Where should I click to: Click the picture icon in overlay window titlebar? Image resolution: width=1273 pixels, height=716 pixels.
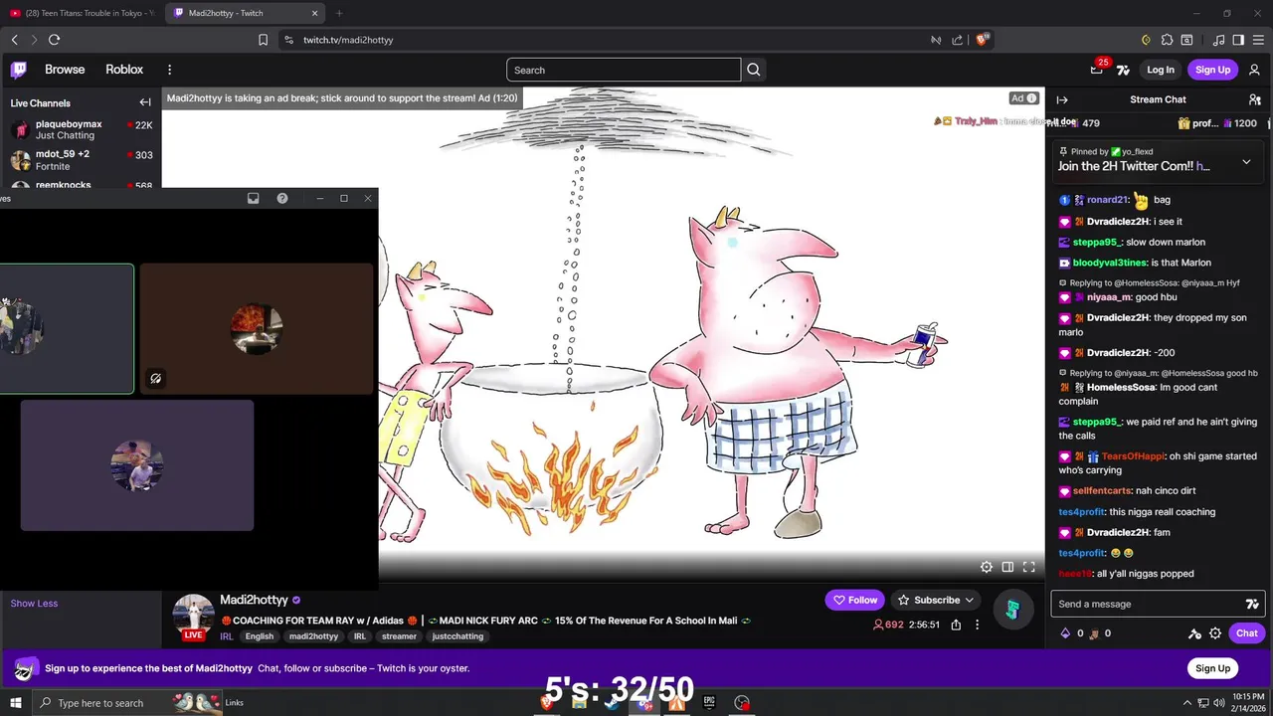click(x=254, y=198)
